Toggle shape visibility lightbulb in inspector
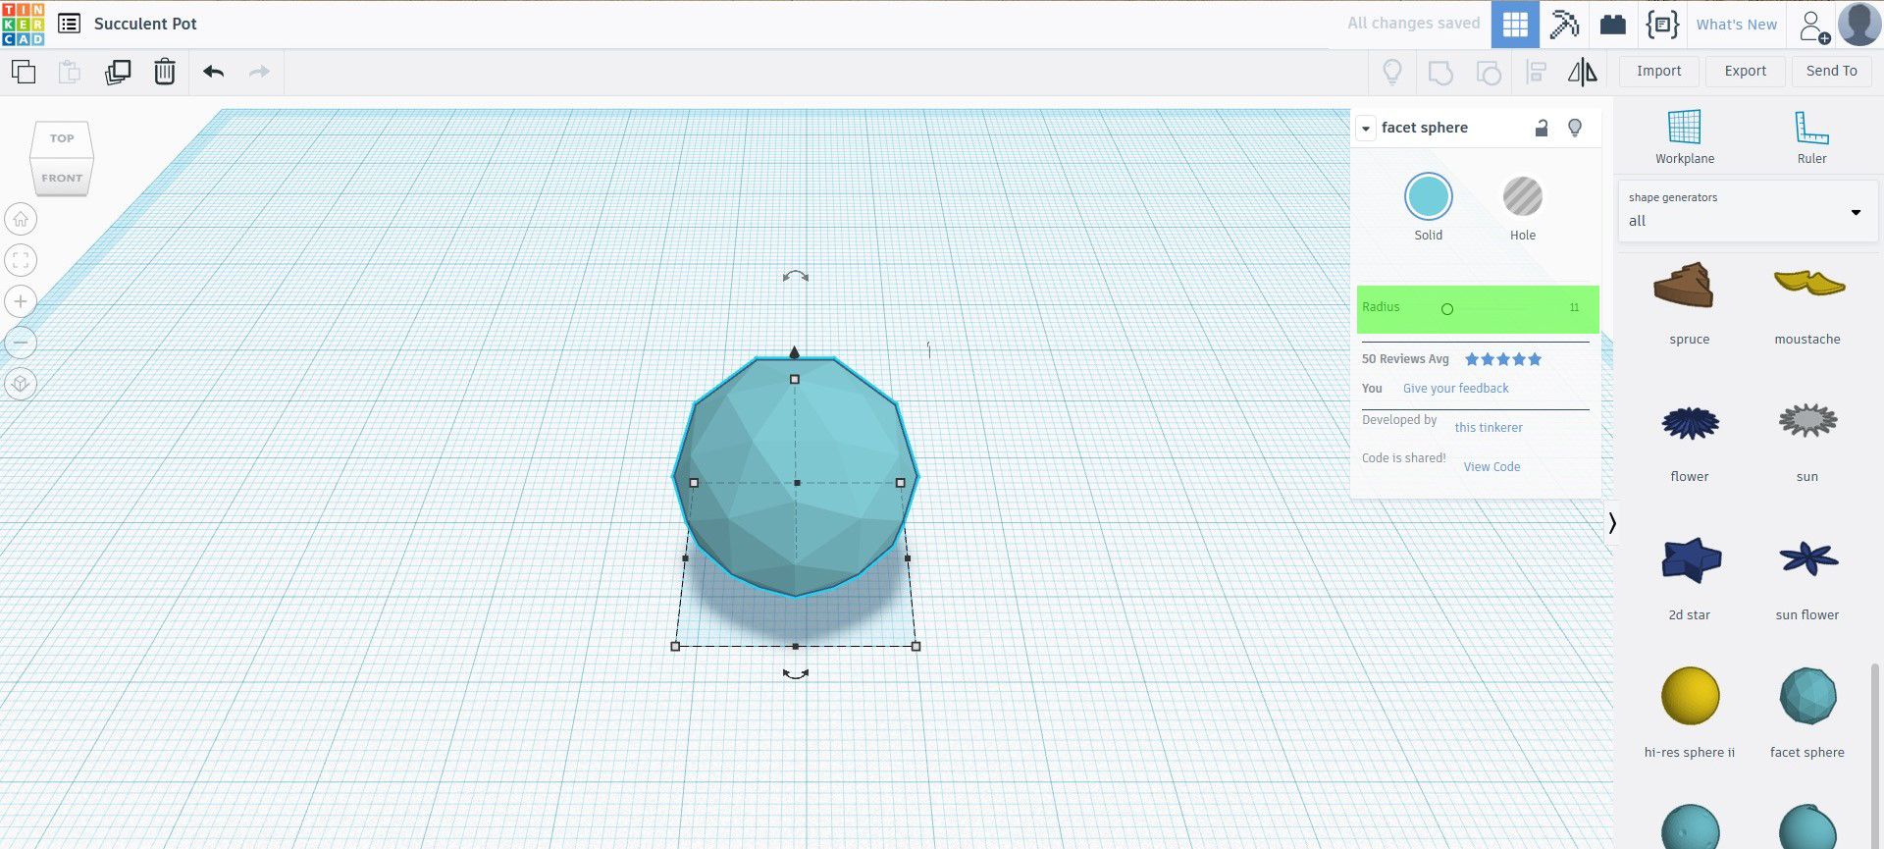 pyautogui.click(x=1575, y=128)
